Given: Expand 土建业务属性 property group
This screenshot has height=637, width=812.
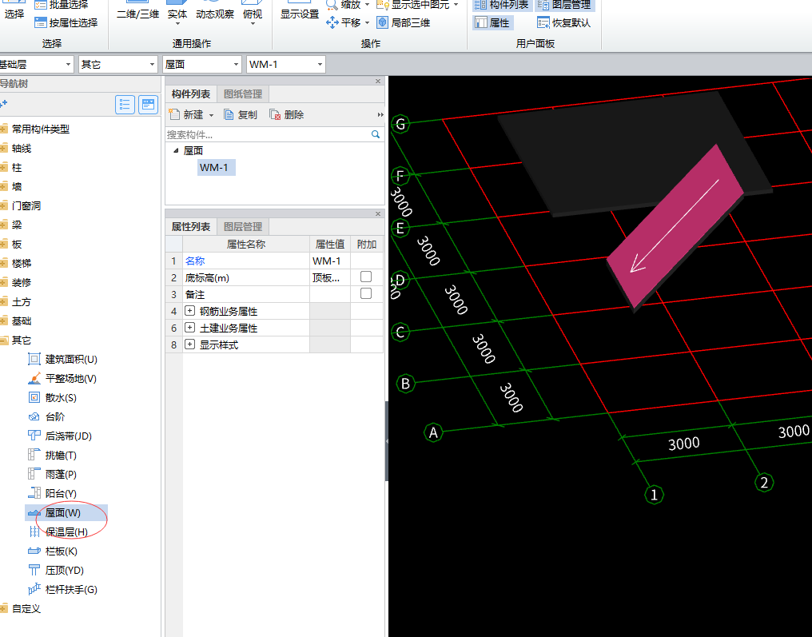Looking at the screenshot, I should click(x=190, y=328).
